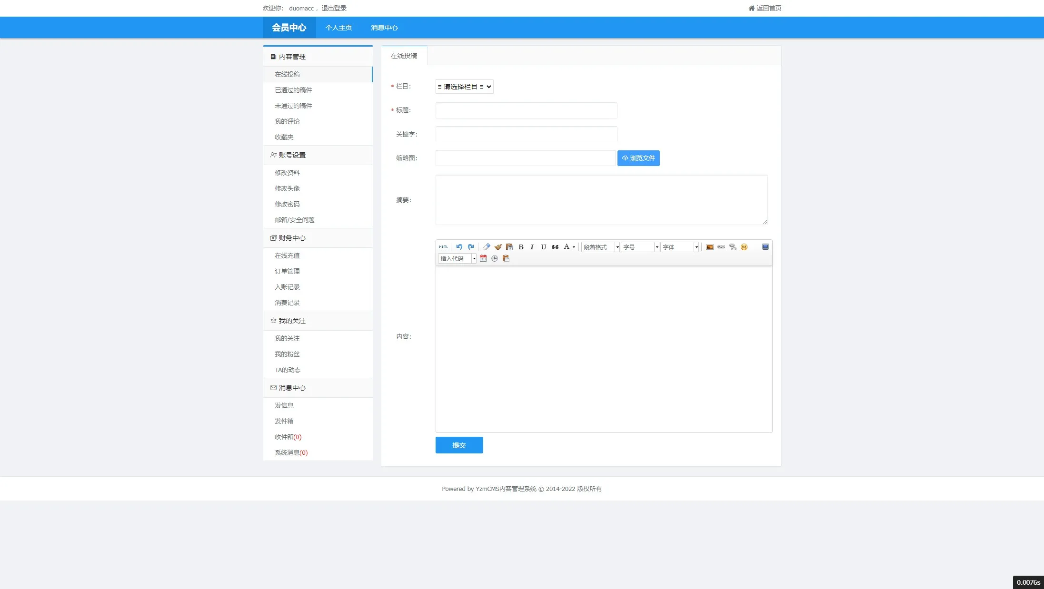
Task: Insert an image with the picture icon
Action: click(x=709, y=247)
